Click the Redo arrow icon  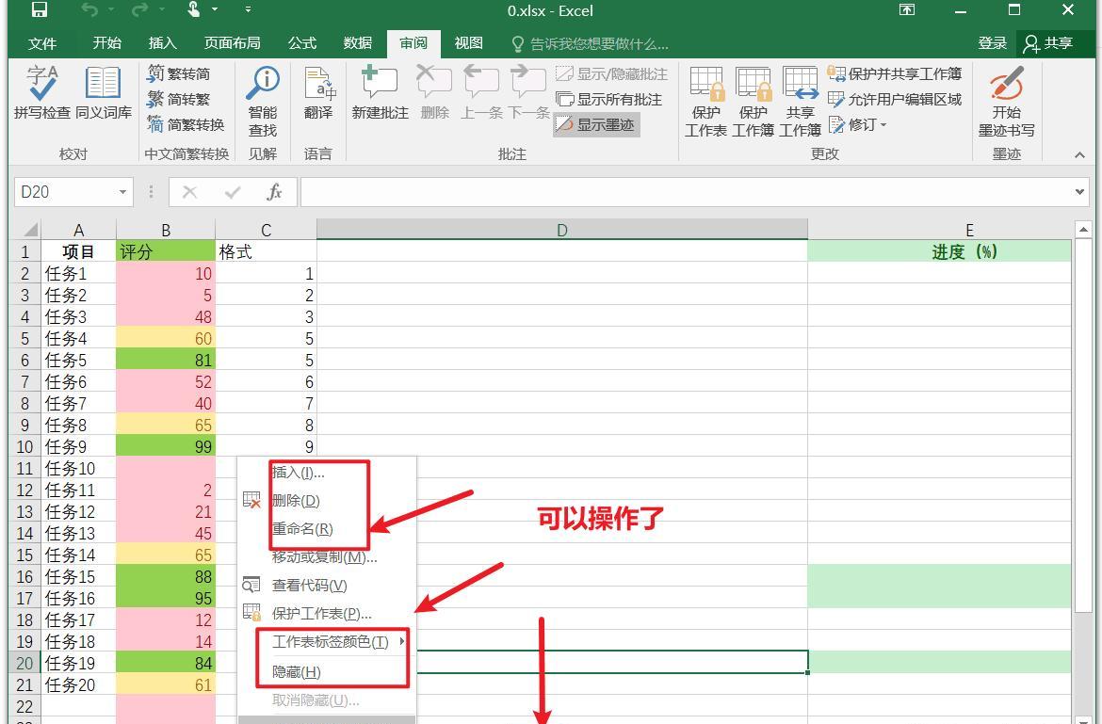click(139, 9)
